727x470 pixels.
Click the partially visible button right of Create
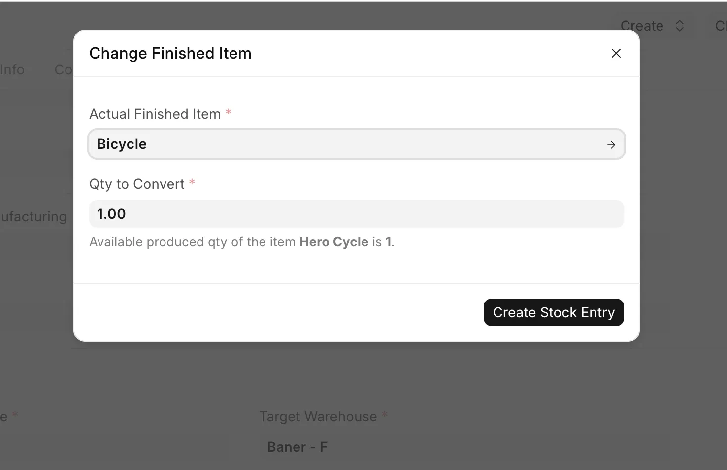pos(720,26)
